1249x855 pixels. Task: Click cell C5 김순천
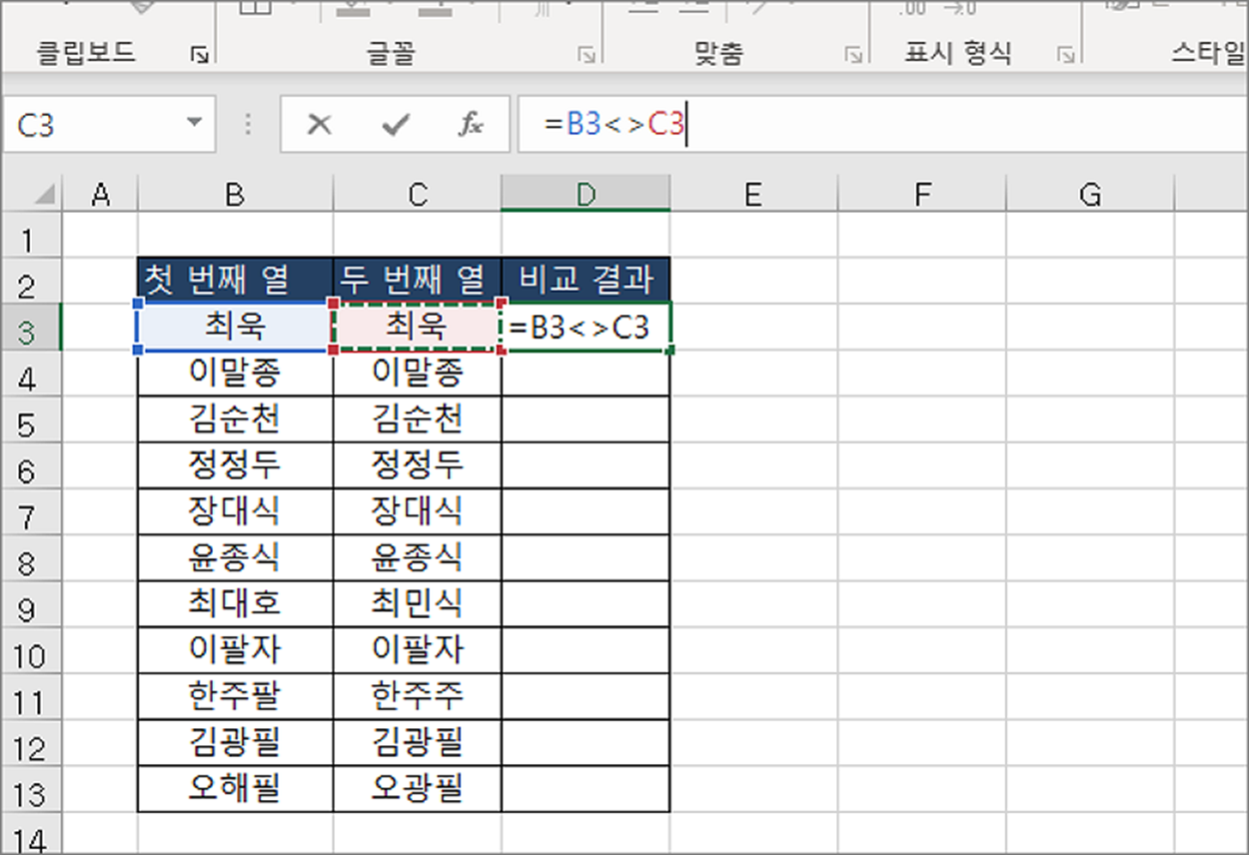[x=418, y=420]
